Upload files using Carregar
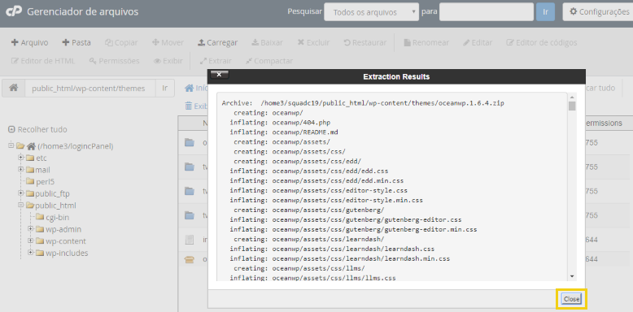This screenshot has width=633, height=312. click(217, 42)
